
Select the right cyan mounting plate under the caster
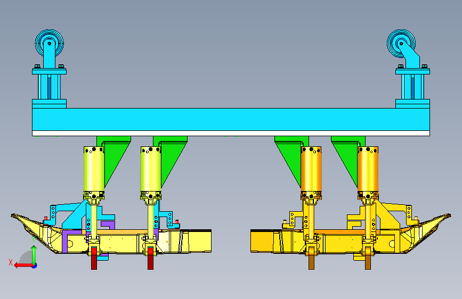(x=412, y=71)
